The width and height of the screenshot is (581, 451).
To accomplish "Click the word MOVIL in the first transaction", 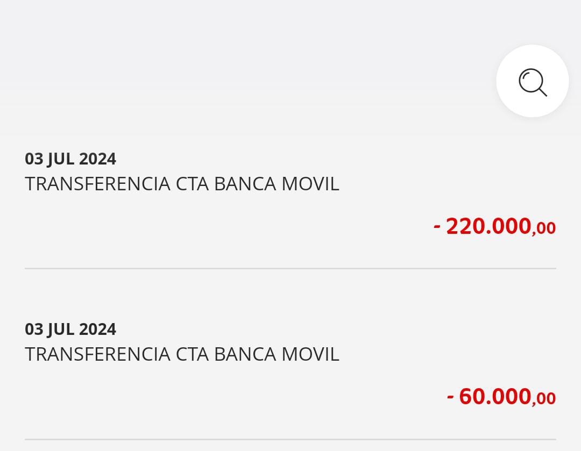I will coord(310,184).
